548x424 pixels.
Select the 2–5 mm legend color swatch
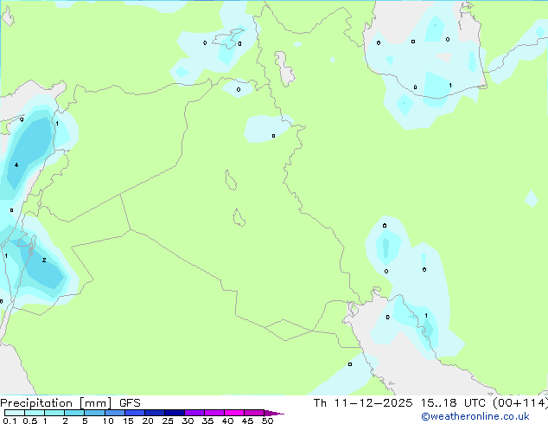pyautogui.click(x=74, y=413)
